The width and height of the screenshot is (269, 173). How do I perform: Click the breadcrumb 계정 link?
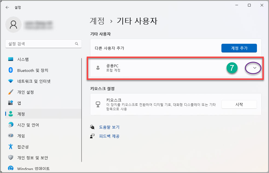(96, 21)
